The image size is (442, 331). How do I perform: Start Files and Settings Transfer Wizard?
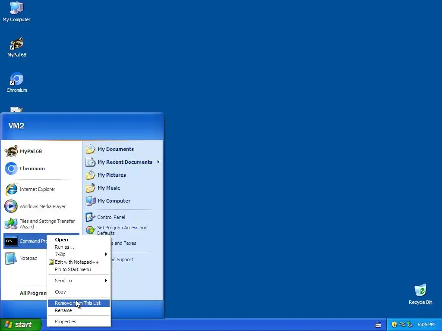(41, 224)
